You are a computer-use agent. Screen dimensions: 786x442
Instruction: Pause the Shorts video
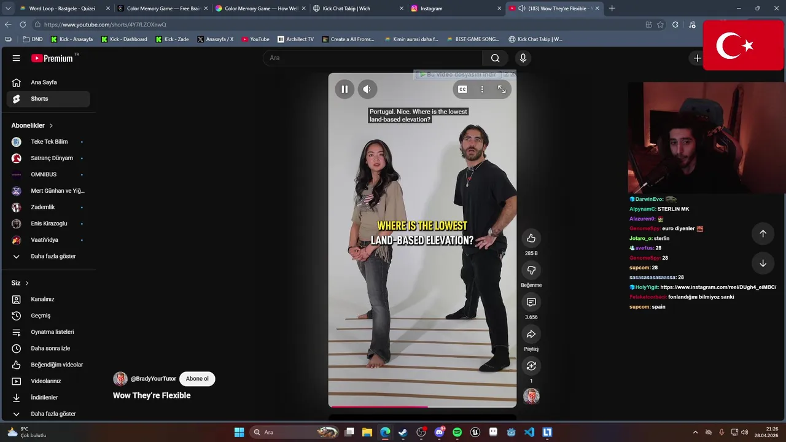pyautogui.click(x=344, y=89)
